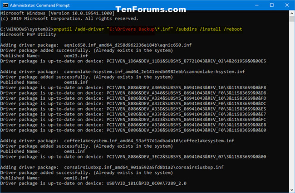Click the 'E:\Drivers Backup' path text
This screenshot has height=193, width=295.
coord(132,29)
